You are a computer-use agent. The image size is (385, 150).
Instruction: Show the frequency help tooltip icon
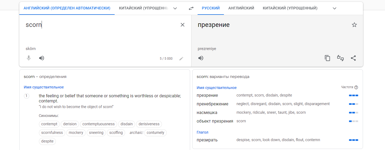(x=356, y=87)
